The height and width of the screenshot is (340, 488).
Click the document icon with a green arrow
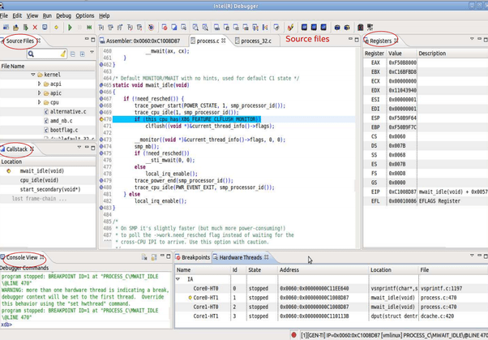(x=25, y=28)
